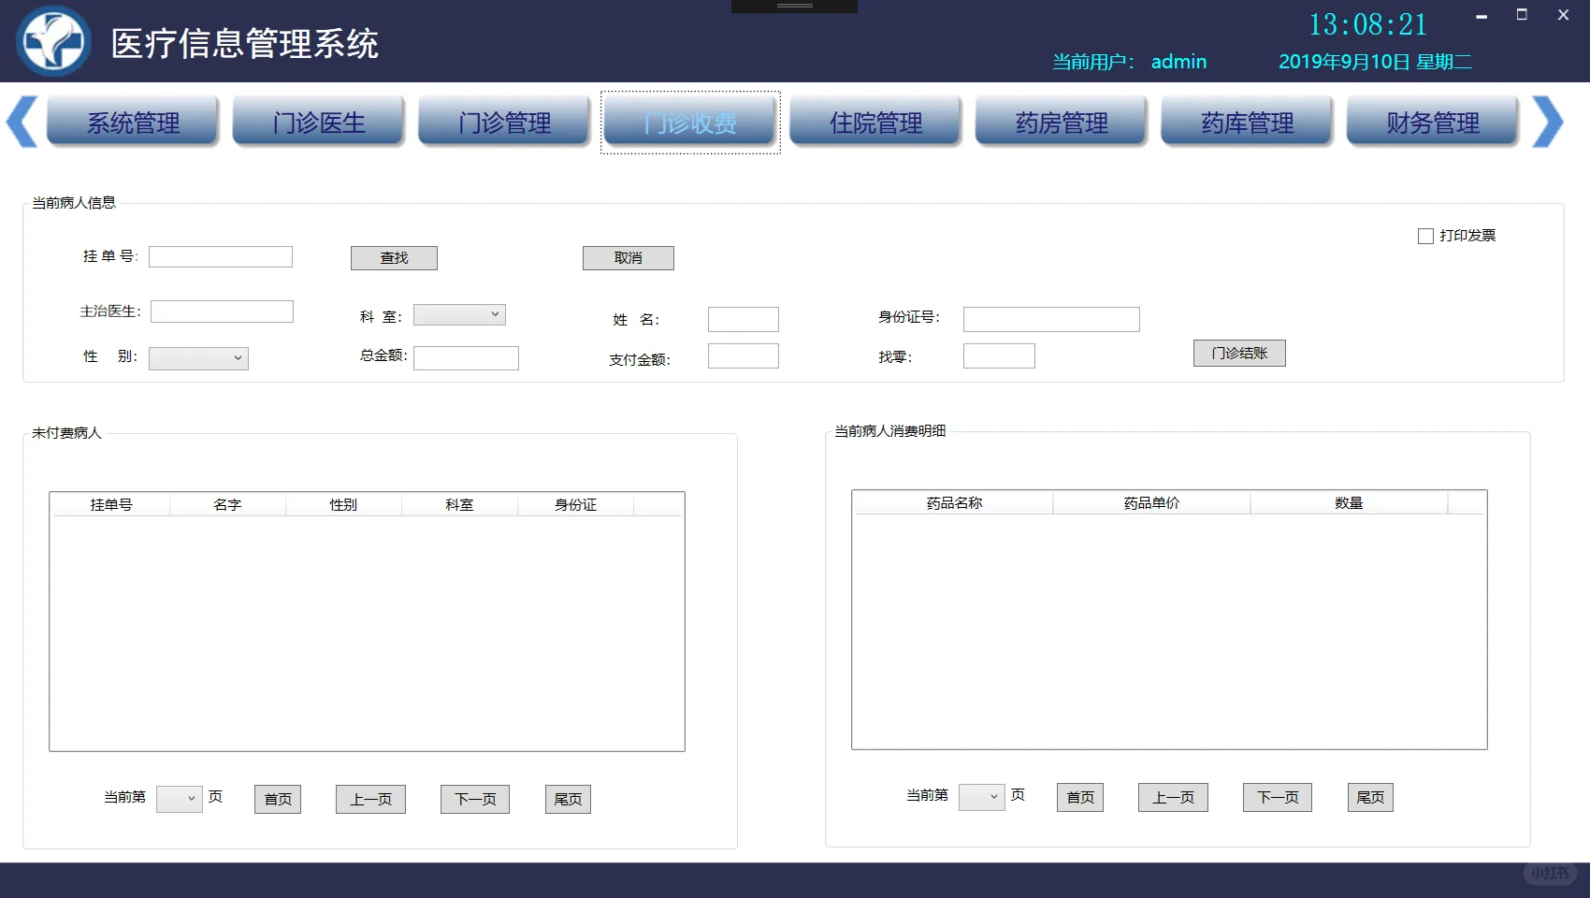Open the 药库管理 module

point(1246,122)
